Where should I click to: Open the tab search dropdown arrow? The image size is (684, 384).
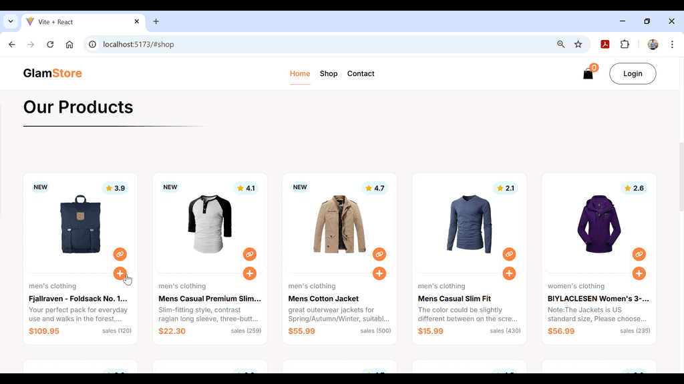pyautogui.click(x=11, y=21)
